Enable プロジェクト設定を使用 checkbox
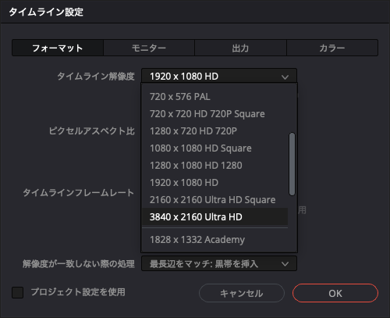Image resolution: width=390 pixels, height=318 pixels. pos(18,292)
